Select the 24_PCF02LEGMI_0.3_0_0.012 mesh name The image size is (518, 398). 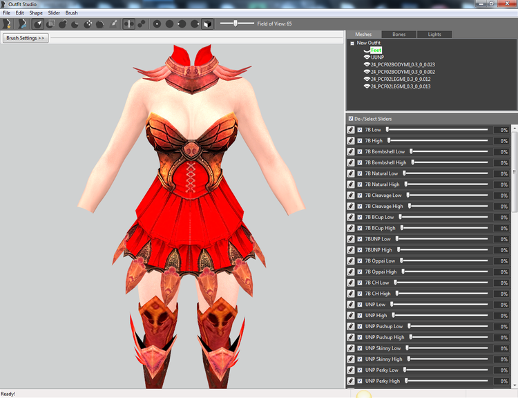point(401,79)
